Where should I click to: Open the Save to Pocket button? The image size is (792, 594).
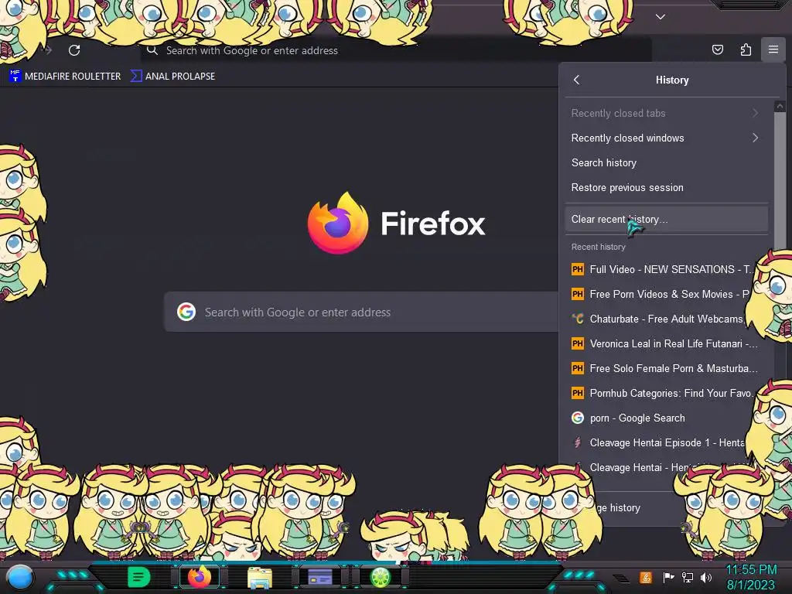point(717,49)
